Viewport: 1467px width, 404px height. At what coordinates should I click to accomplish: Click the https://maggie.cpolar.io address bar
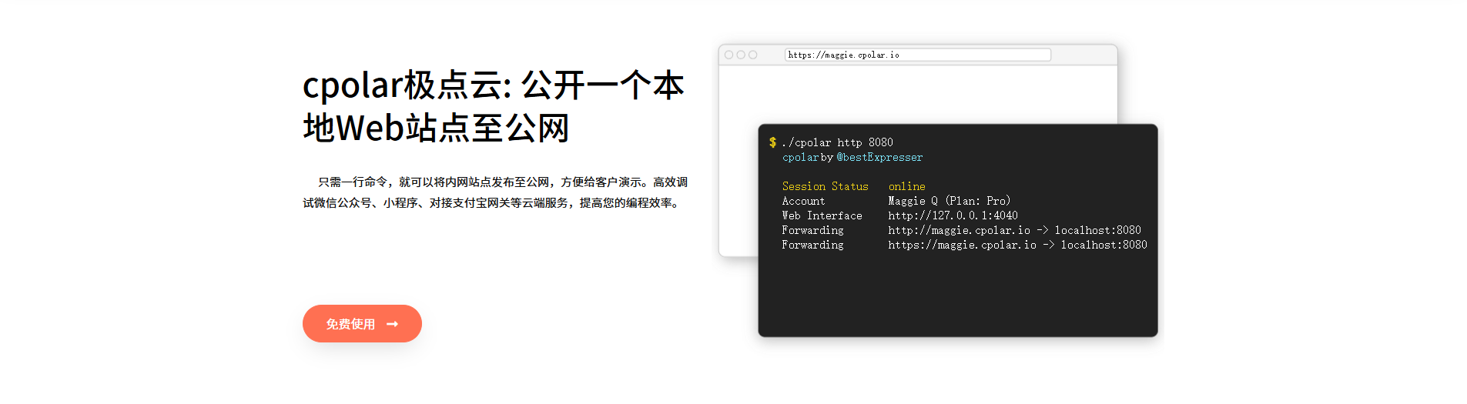point(917,55)
